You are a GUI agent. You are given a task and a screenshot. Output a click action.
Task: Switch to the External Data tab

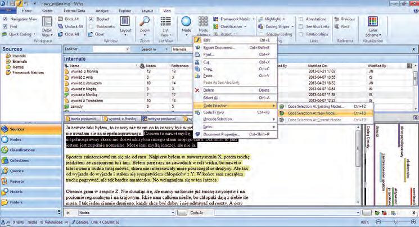(74, 11)
